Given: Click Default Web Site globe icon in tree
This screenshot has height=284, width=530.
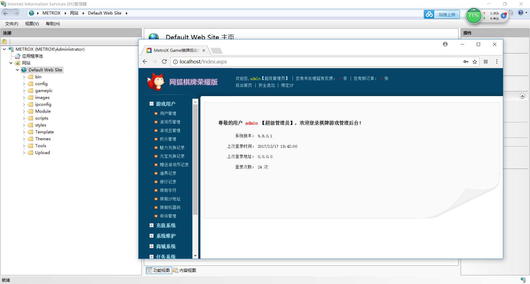Looking at the screenshot, I should 24,70.
